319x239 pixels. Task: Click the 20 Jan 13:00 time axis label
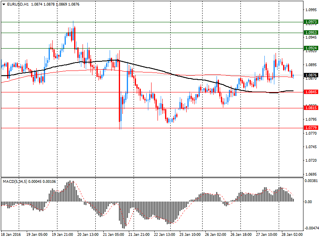(88, 234)
